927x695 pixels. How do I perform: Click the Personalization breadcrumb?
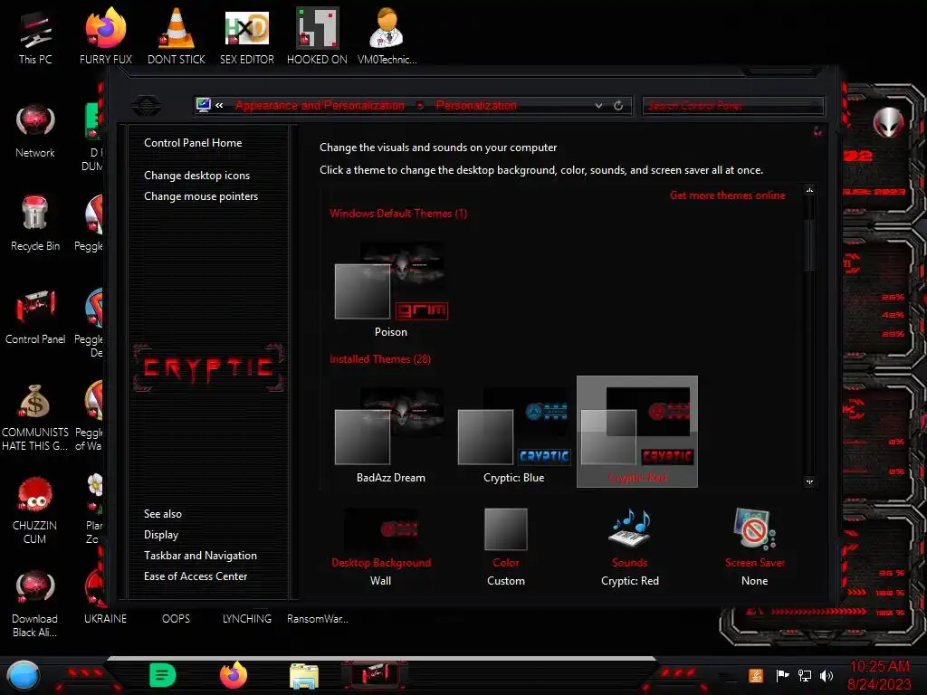(x=476, y=105)
